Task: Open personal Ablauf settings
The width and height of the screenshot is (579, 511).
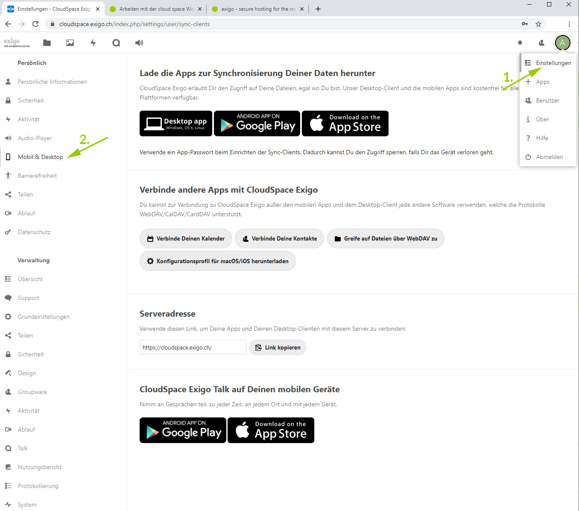Action: coord(63,213)
